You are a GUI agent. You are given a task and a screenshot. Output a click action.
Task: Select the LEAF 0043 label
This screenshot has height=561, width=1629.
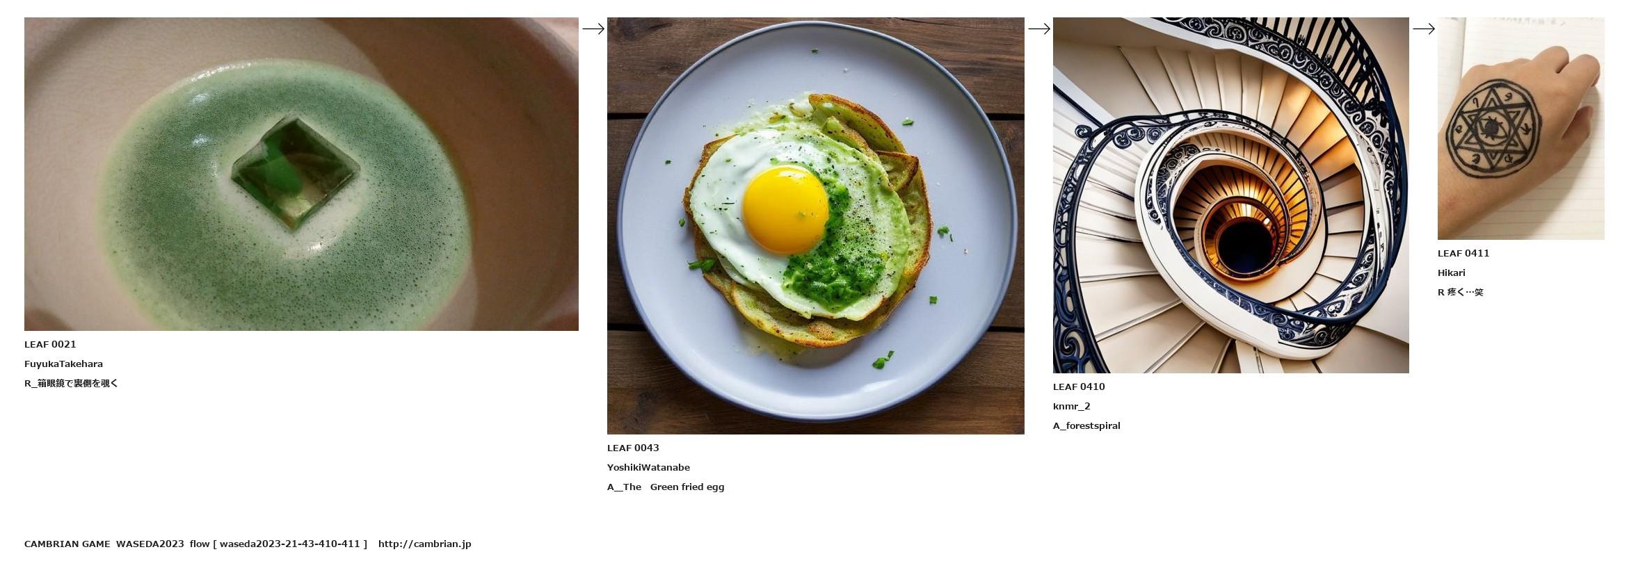pos(633,448)
